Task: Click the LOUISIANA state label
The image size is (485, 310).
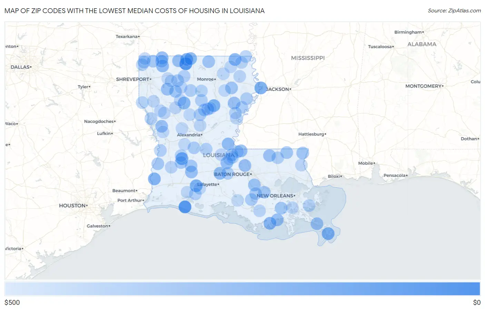Action: point(219,155)
